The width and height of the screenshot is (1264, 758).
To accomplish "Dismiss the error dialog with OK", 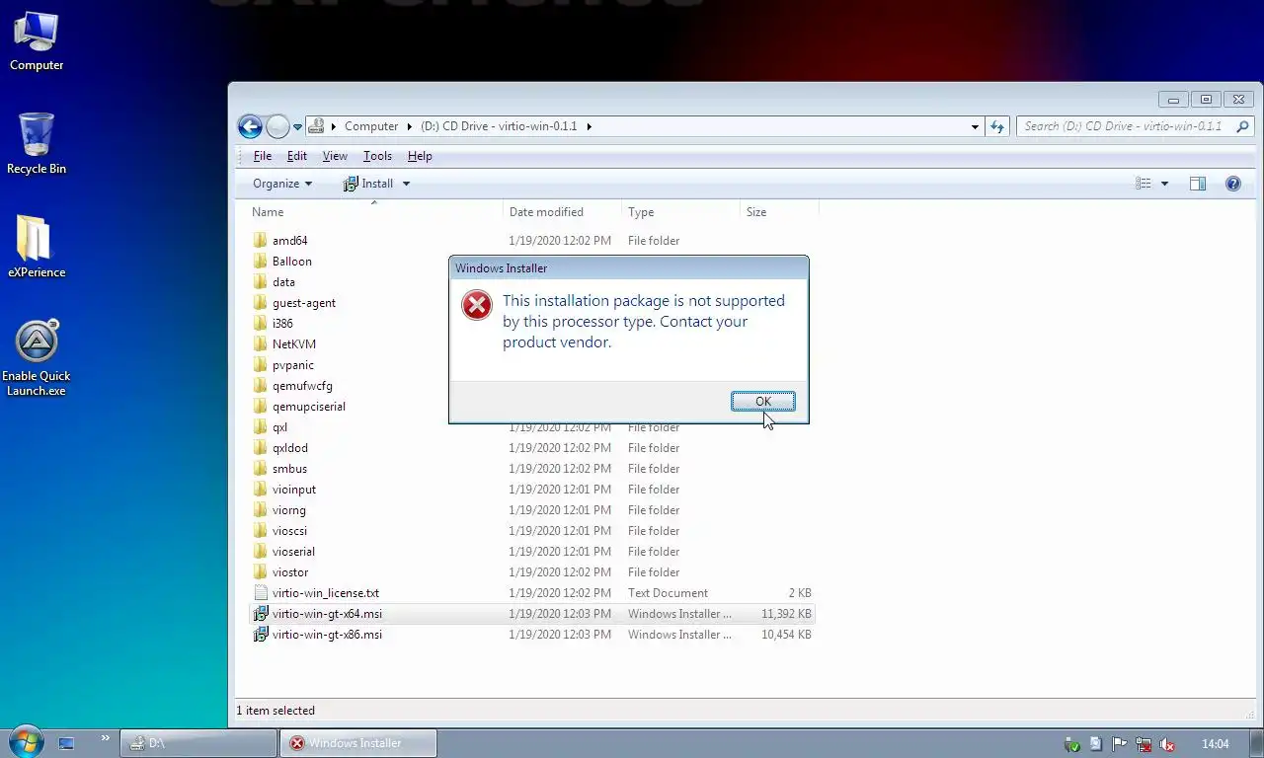I will click(762, 402).
